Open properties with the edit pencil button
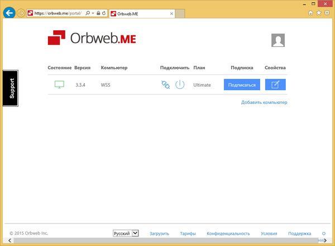 tap(275, 85)
